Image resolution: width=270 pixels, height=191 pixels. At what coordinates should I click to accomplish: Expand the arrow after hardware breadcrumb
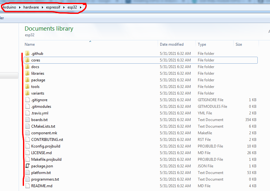42,7
